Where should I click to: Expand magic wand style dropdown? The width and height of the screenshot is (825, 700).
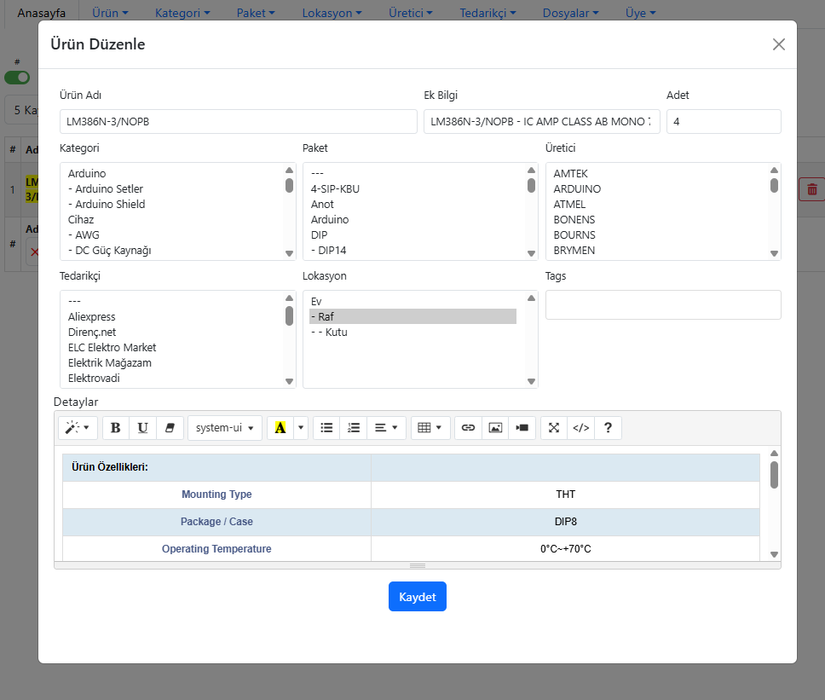click(78, 428)
